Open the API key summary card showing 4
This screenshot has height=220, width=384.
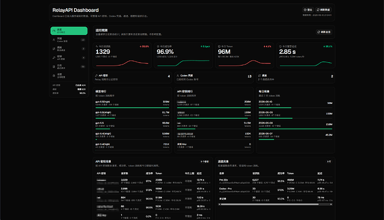tap(132, 77)
